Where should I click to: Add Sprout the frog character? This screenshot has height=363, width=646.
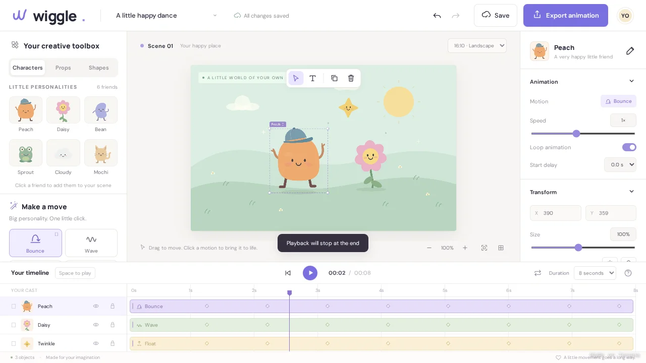pos(26,153)
